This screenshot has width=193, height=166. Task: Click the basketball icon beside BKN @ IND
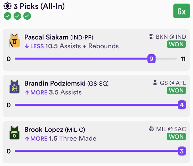click(x=151, y=37)
